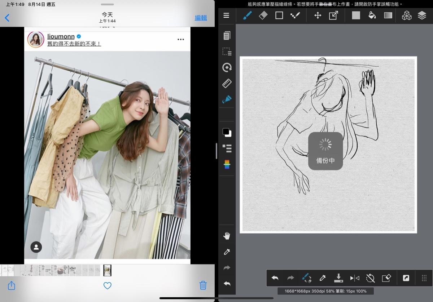Open the hamburger main menu

pos(226,15)
